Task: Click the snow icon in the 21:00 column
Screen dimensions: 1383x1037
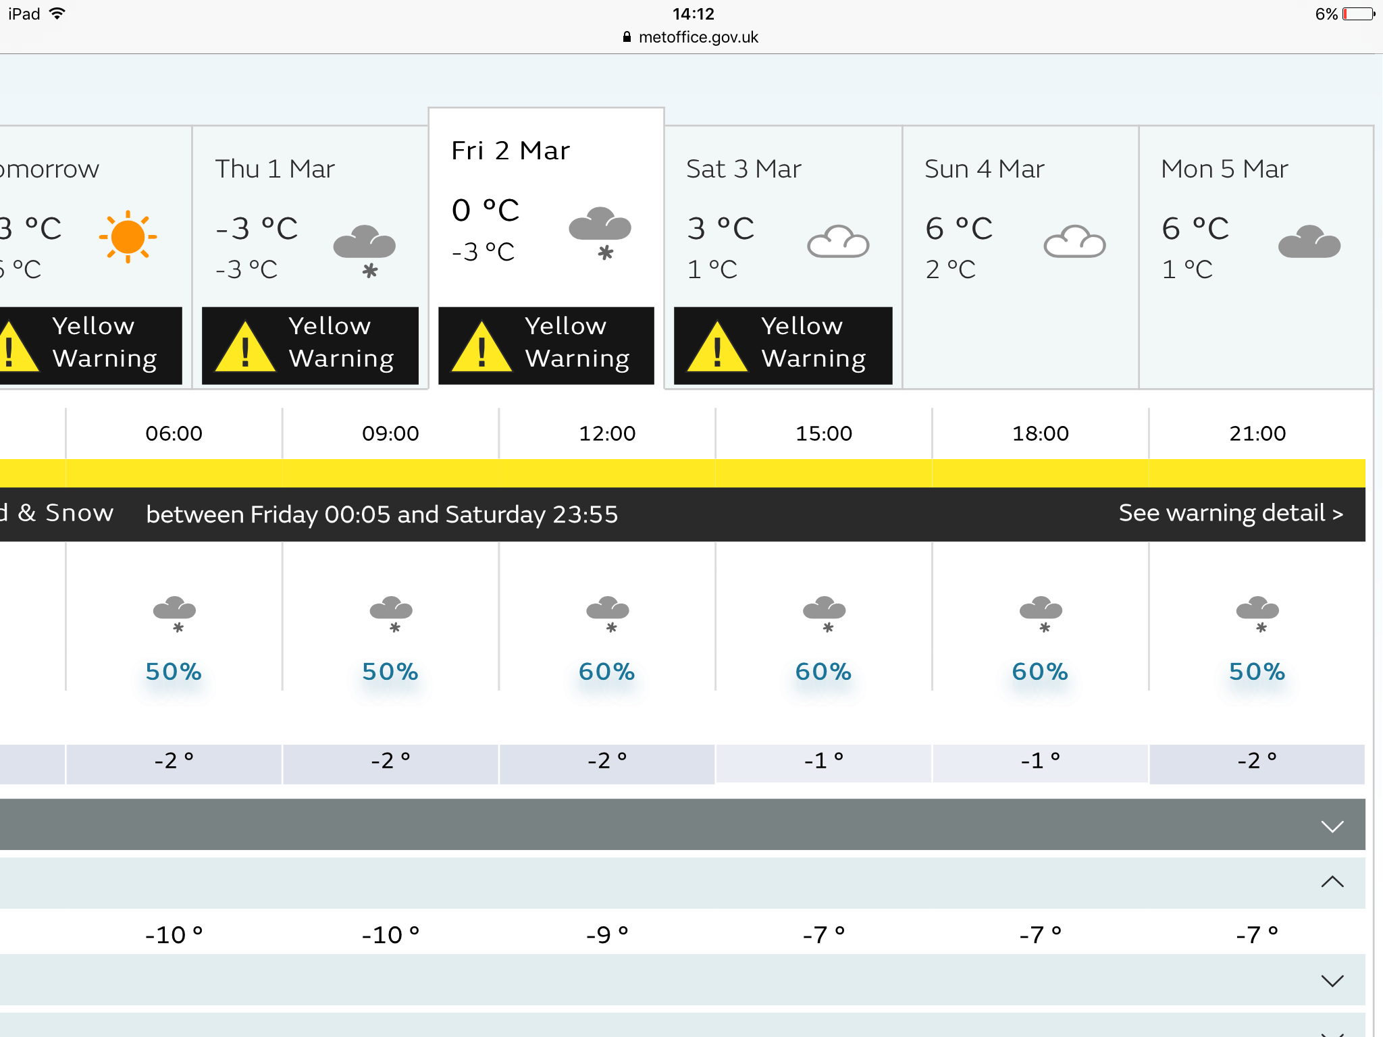Action: [x=1257, y=614]
